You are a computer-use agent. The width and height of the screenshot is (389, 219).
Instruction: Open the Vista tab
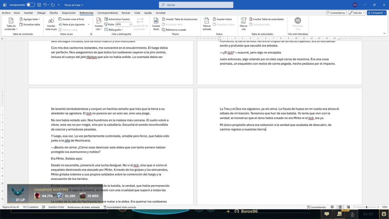click(x=137, y=13)
